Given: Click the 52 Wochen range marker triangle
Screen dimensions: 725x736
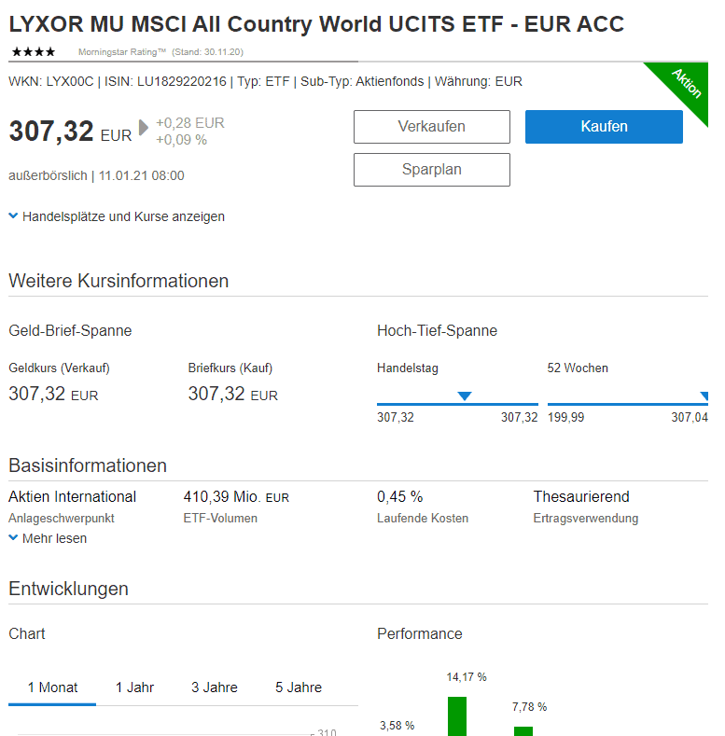Looking at the screenshot, I should 704,396.
